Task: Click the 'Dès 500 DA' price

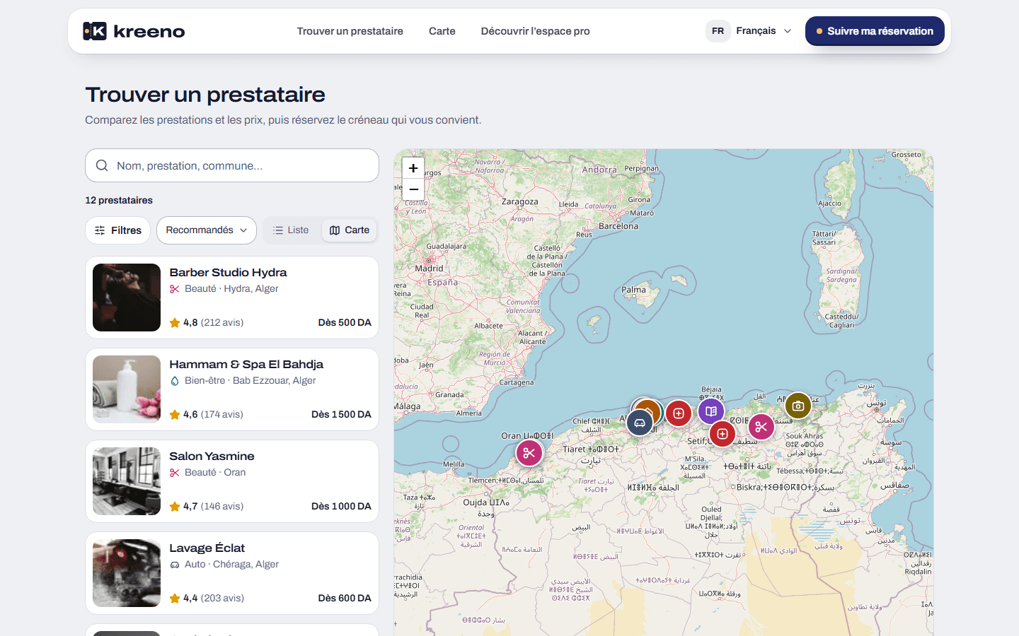Action: (345, 322)
